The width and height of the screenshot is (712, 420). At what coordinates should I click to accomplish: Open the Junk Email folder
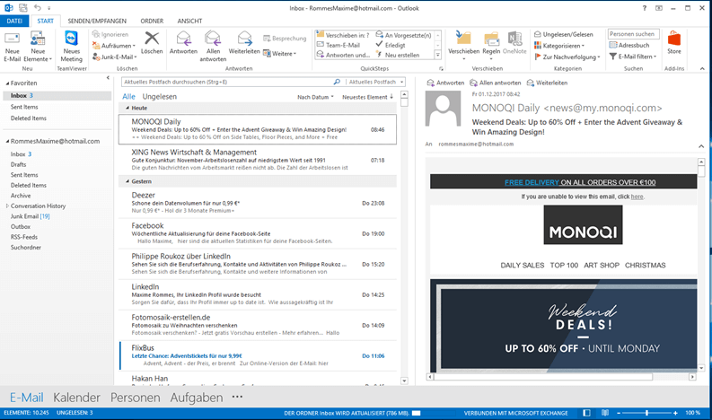tap(30, 216)
